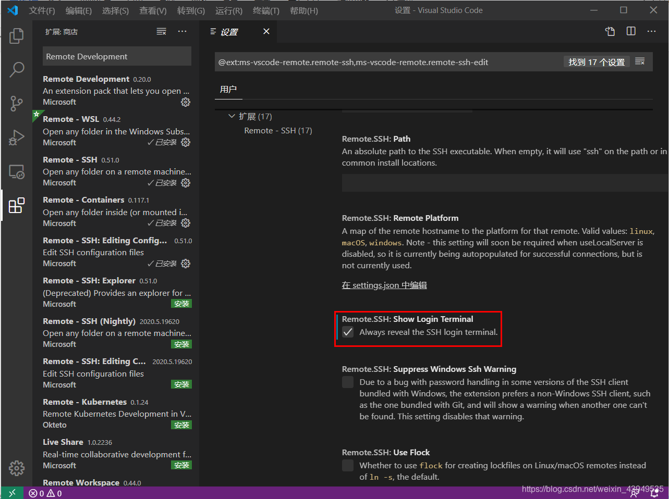This screenshot has width=669, height=499.
Task: Install Remote - SSH: Explorer extension
Action: (x=181, y=304)
